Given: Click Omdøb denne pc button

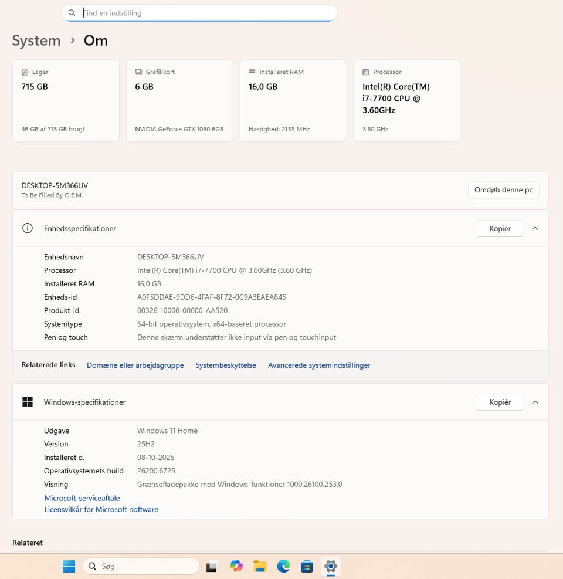Looking at the screenshot, I should 504,190.
